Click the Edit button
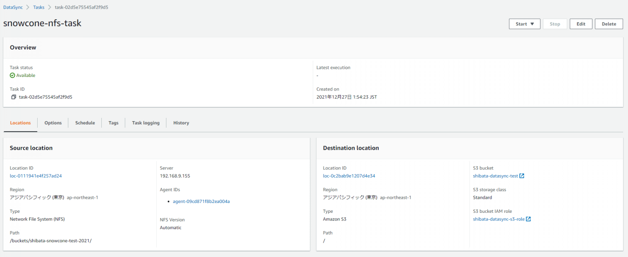 click(581, 24)
